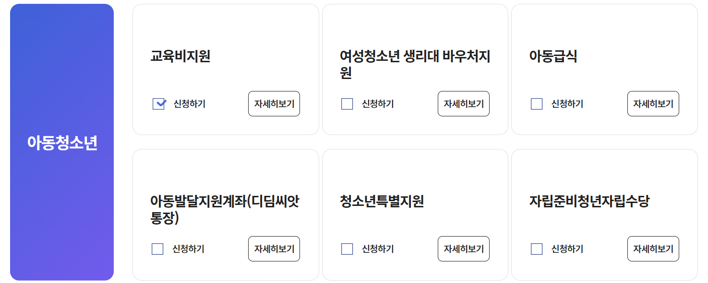Open 자세히보기 on the 청소년특별지원 card

[463, 249]
